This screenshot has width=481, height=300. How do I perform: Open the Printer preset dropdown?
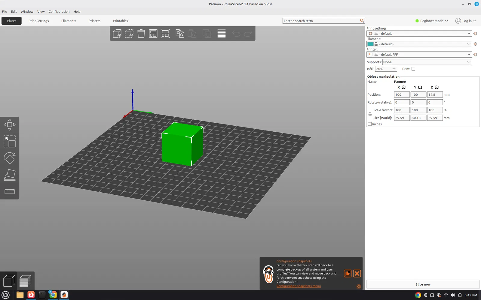pos(419,55)
